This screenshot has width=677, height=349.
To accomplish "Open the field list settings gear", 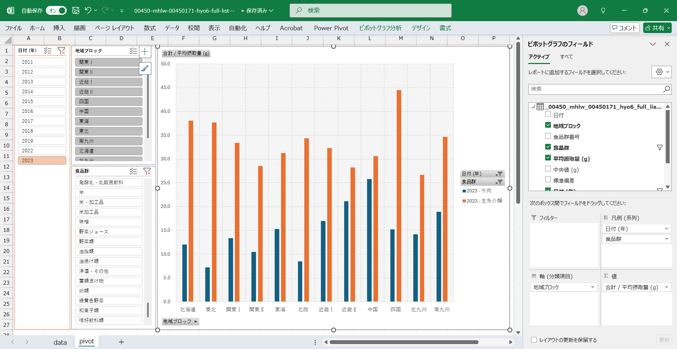I will tap(659, 72).
